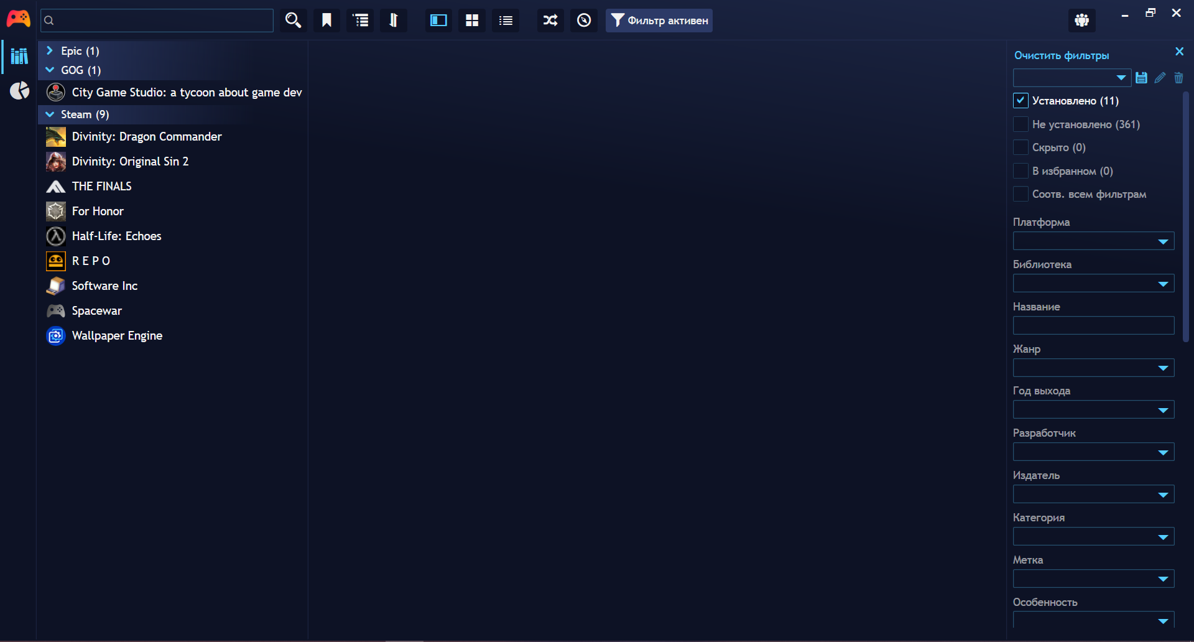This screenshot has width=1194, height=642.
Task: Click the Wallpaper Engine icon
Action: [x=56, y=336]
